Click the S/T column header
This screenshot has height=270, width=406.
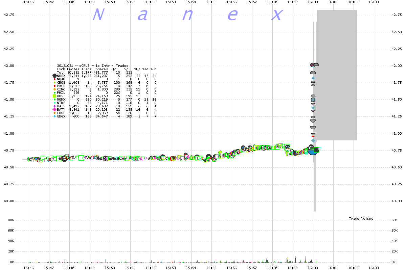(127, 69)
